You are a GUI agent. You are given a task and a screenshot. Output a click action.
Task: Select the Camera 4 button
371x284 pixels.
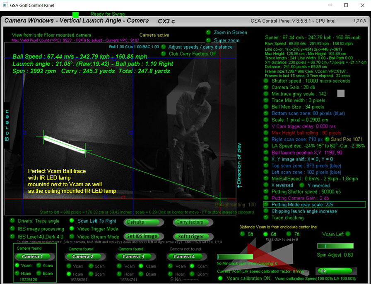[x=186, y=257]
